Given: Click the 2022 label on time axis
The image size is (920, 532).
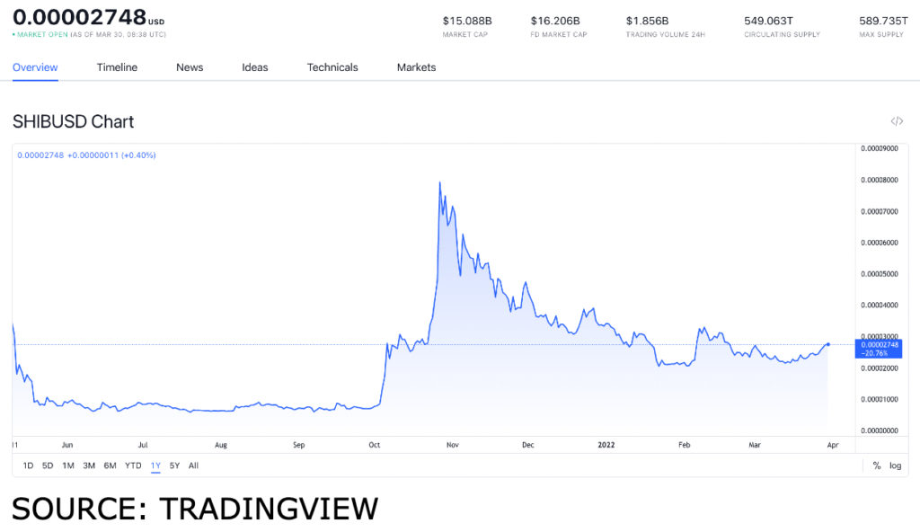Looking at the screenshot, I should (x=606, y=445).
